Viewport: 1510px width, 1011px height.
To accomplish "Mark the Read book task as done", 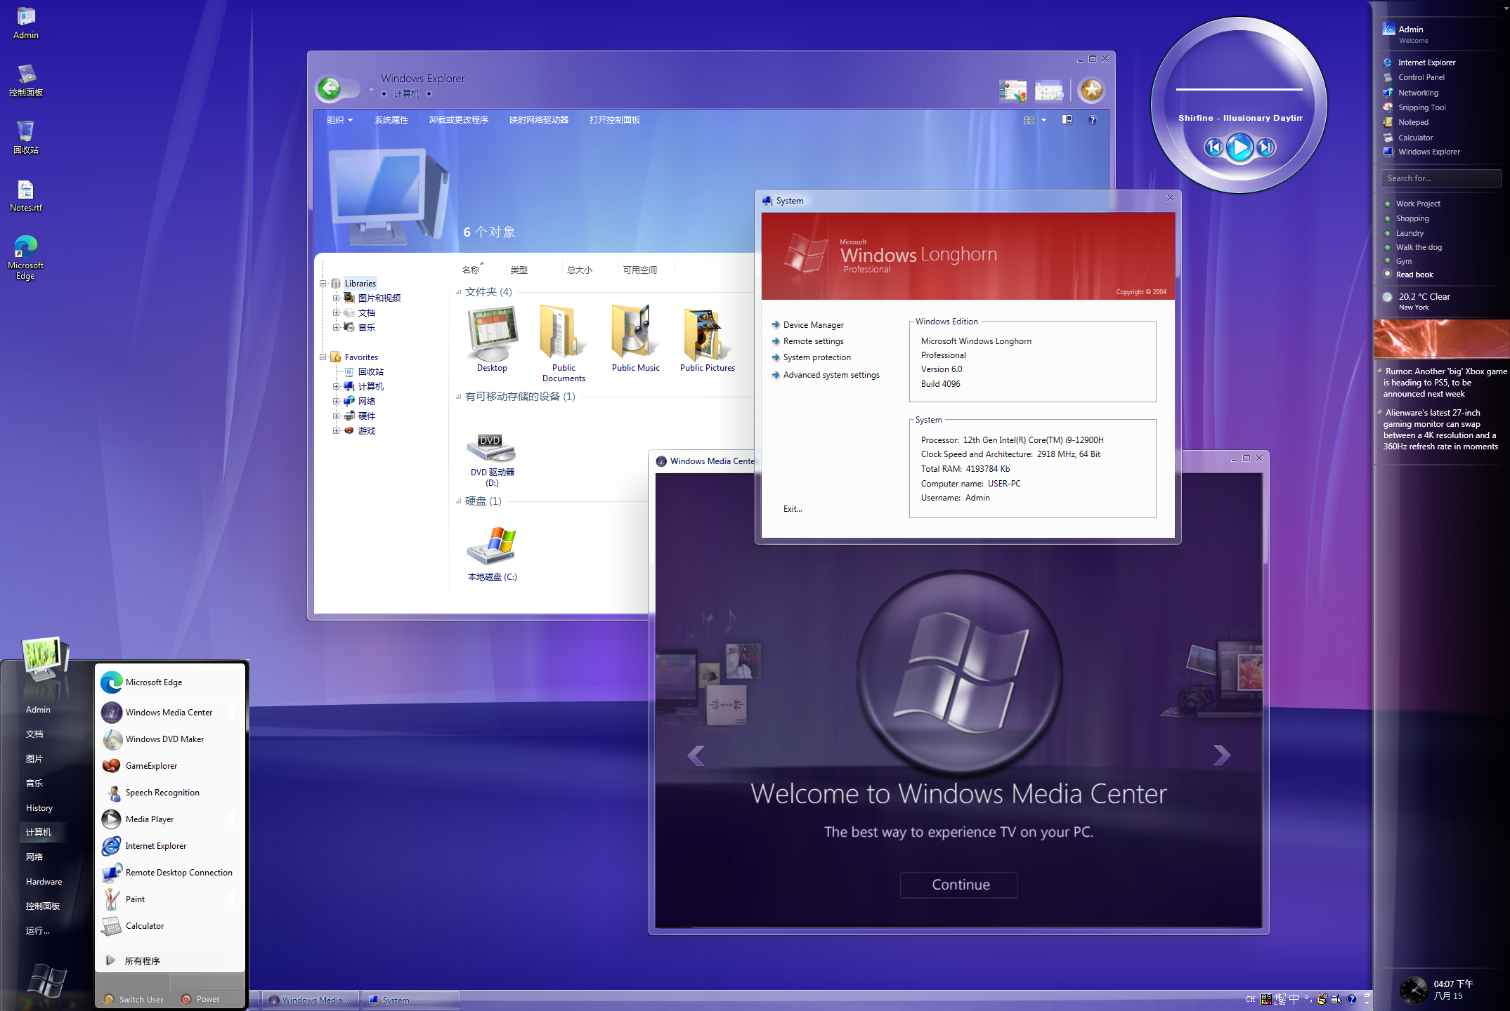I will (x=1387, y=275).
